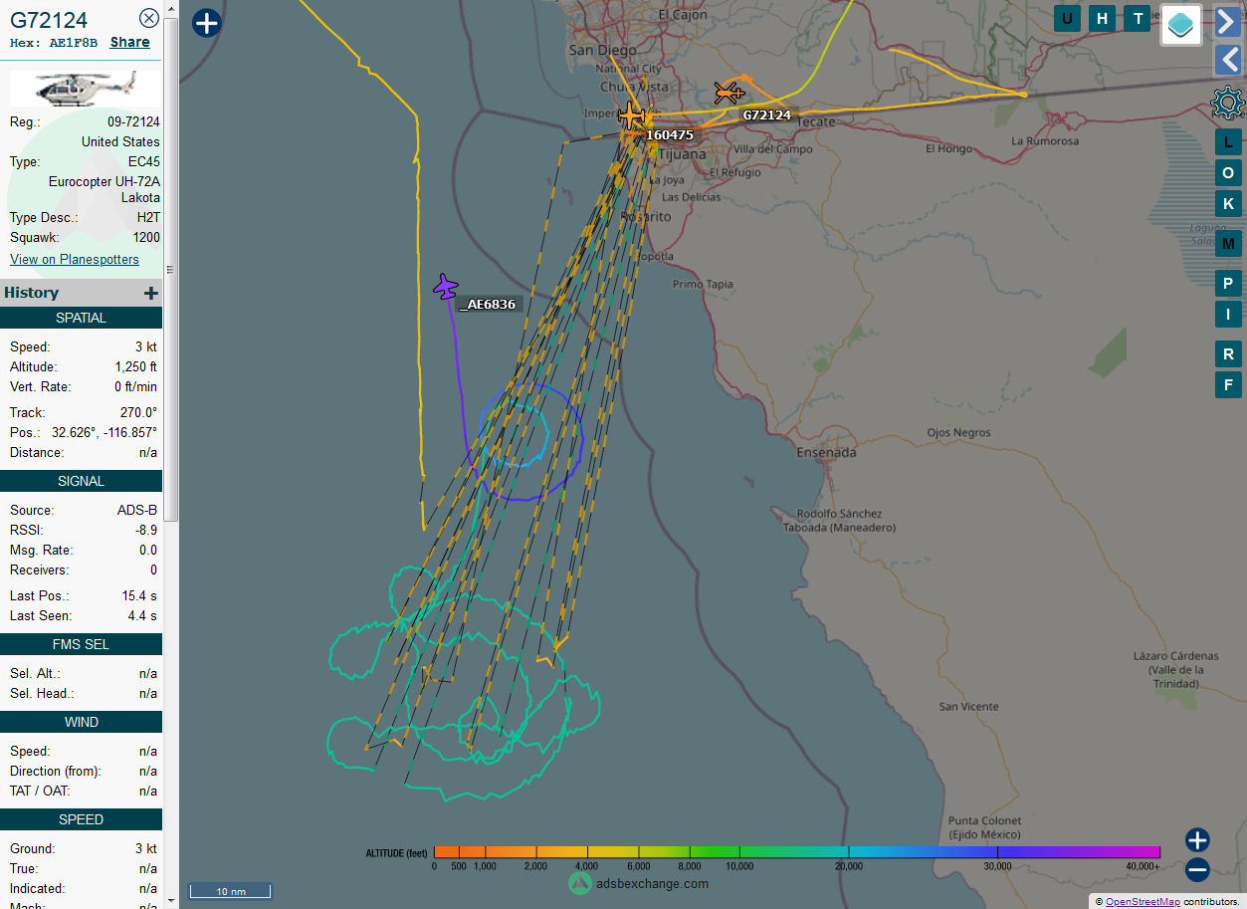Toggle the M map button
Image resolution: width=1247 pixels, height=909 pixels.
point(1228,244)
